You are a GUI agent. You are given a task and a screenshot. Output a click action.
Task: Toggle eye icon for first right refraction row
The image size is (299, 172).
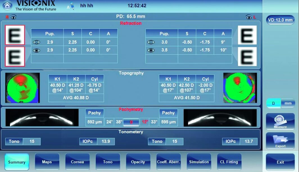(x=37, y=42)
